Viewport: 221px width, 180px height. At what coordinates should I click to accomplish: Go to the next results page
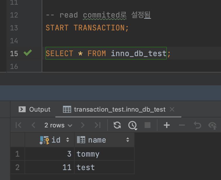coord(83,125)
